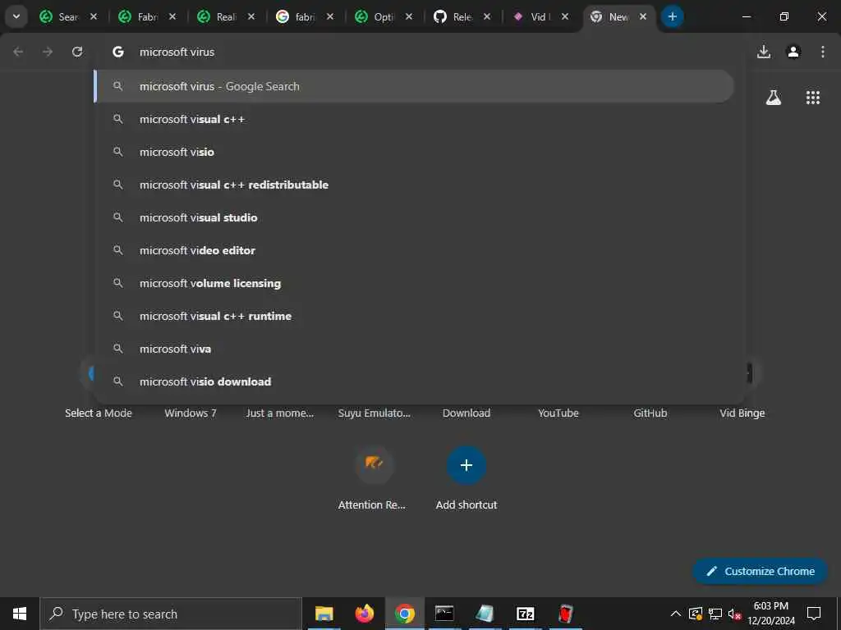
Task: Close the GitHub 'Rele' tab
Action: point(487,16)
